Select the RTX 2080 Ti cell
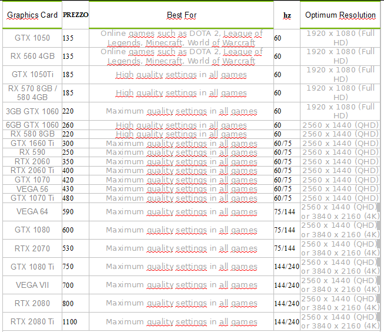The height and width of the screenshot is (332, 384). pyautogui.click(x=32, y=322)
